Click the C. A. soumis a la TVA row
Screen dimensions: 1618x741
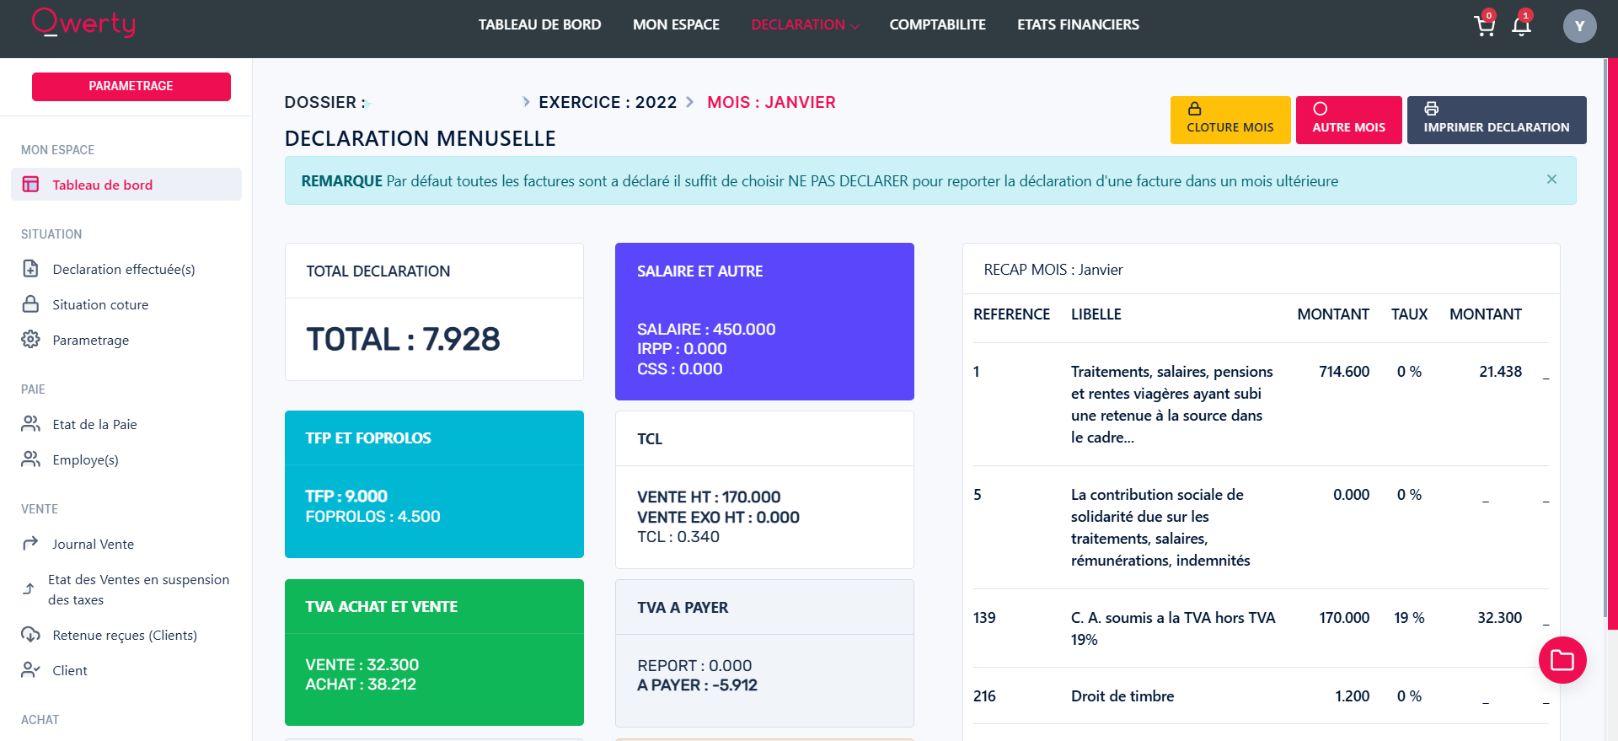[1261, 628]
